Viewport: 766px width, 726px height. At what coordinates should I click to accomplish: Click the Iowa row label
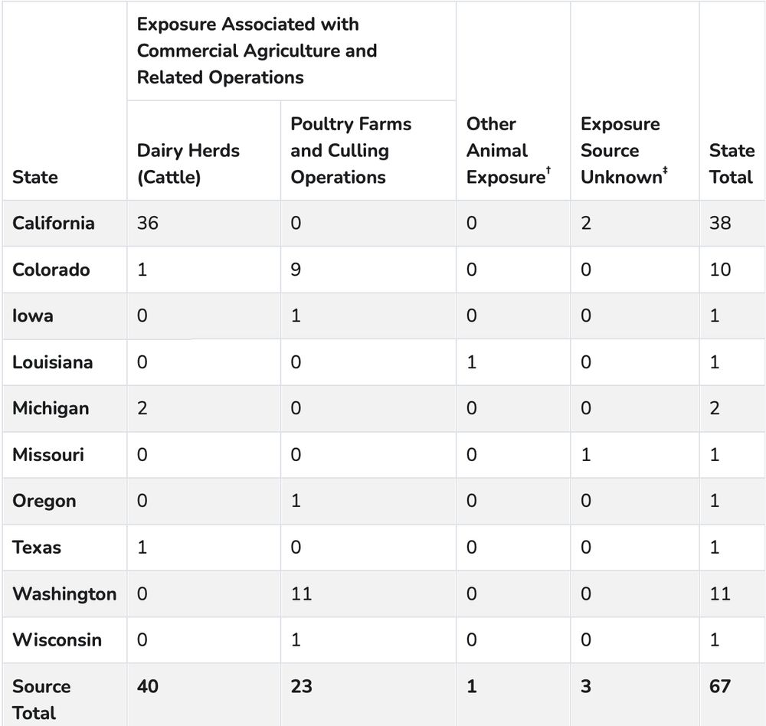(33, 316)
